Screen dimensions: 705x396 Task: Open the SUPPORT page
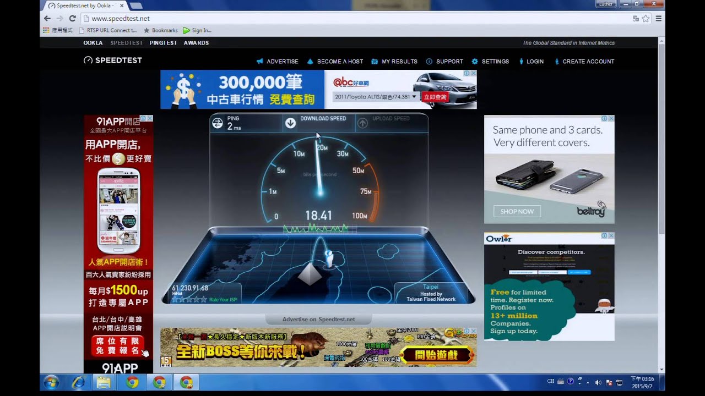(444, 62)
